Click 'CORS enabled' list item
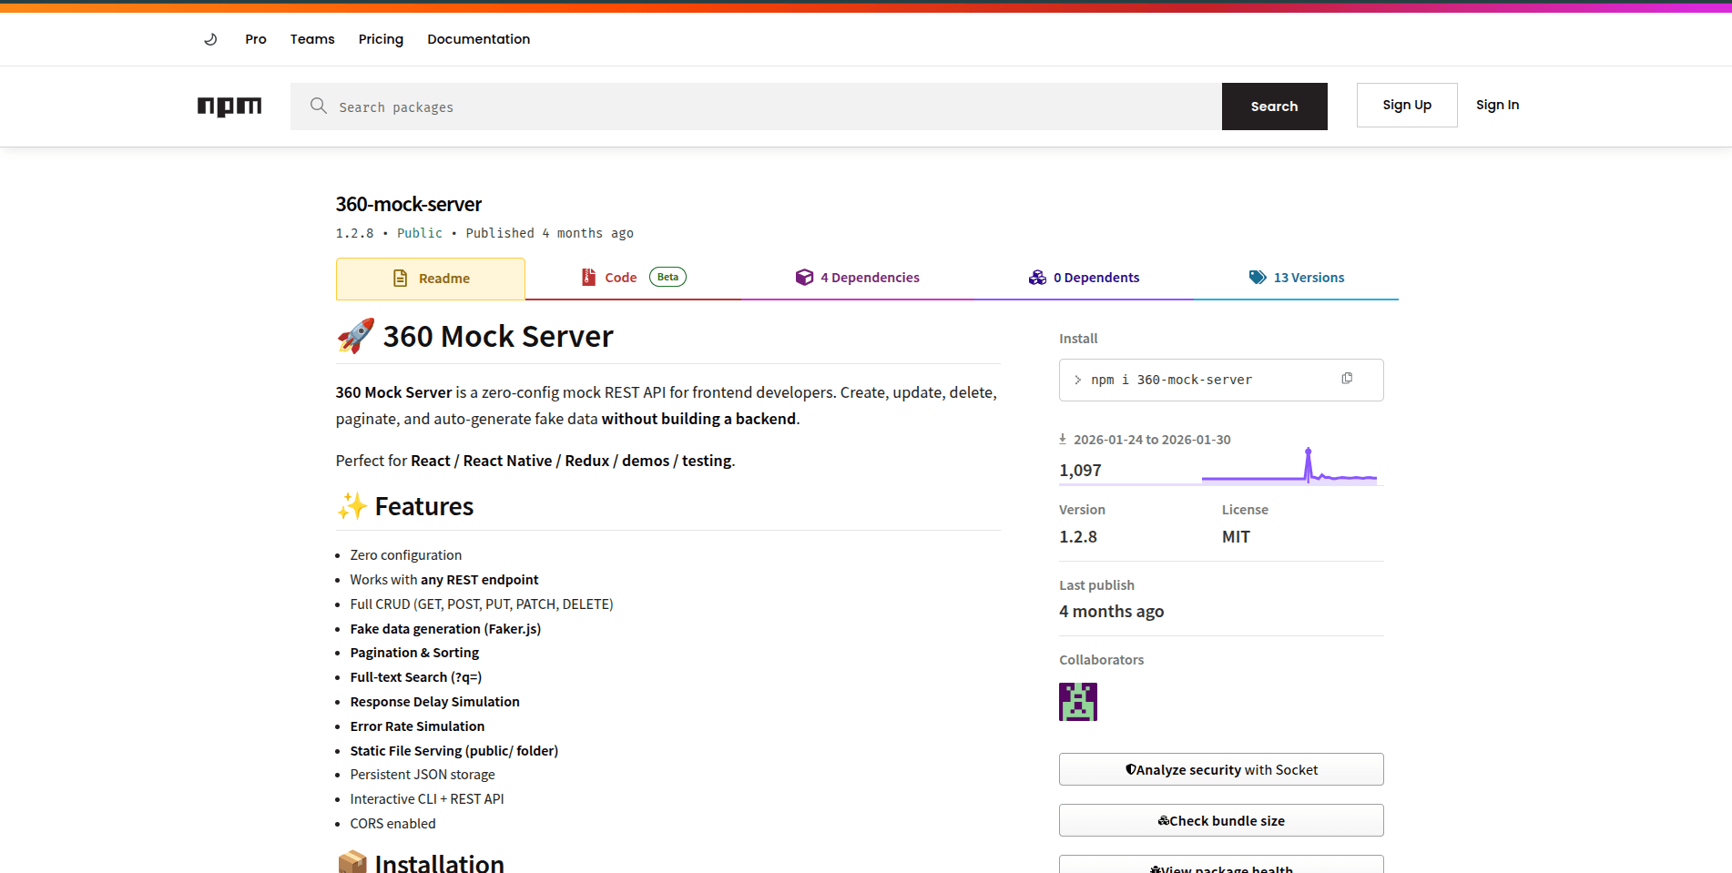The image size is (1732, 873). [x=392, y=824]
